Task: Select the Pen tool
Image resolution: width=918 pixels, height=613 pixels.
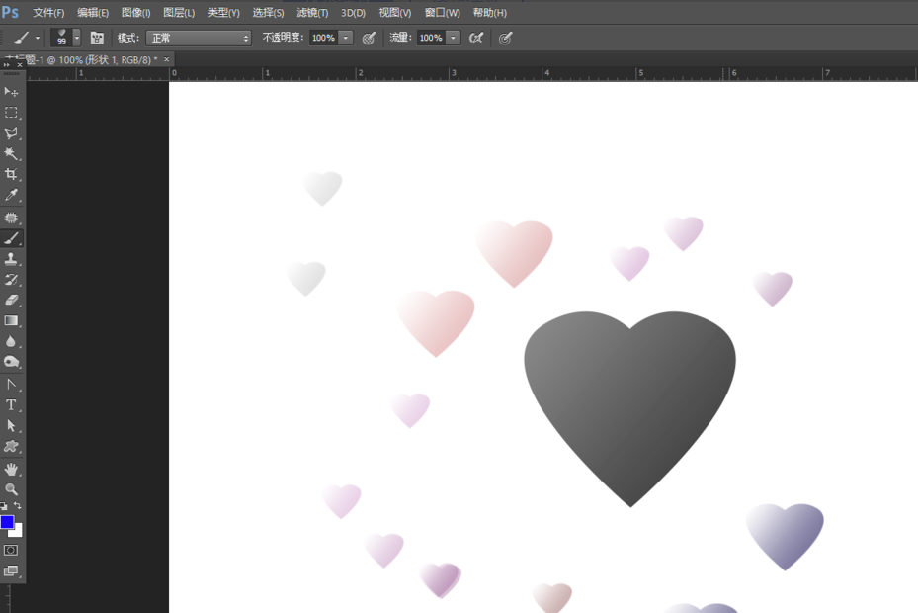Action: click(x=11, y=385)
